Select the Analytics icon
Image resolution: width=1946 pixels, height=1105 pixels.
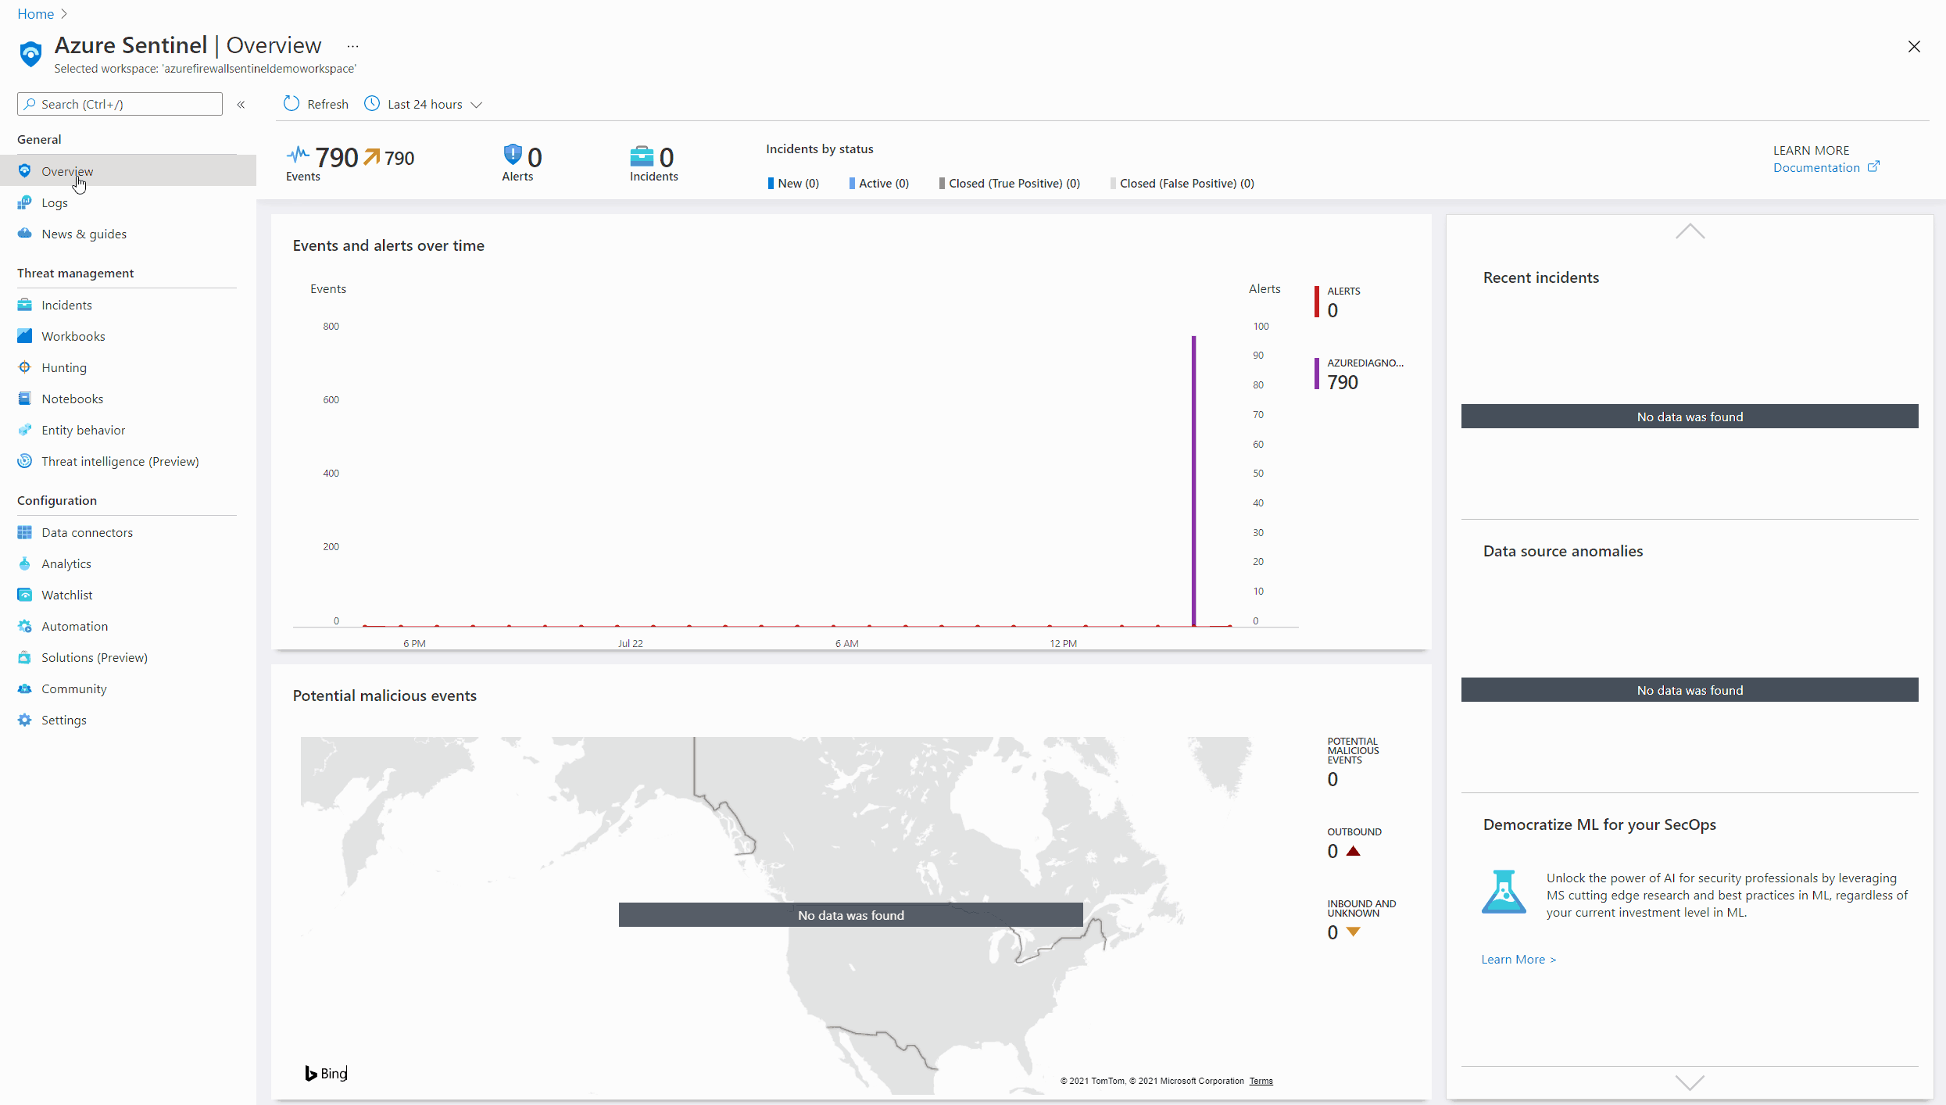pos(24,563)
